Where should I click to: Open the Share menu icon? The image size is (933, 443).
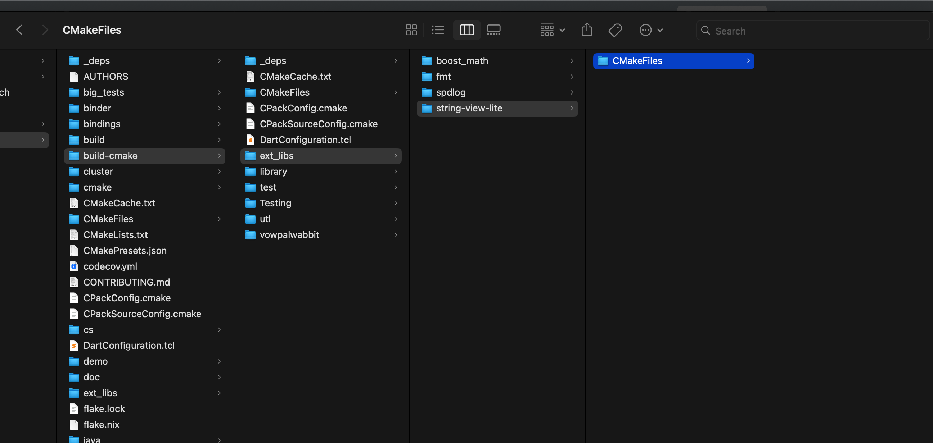pos(587,30)
